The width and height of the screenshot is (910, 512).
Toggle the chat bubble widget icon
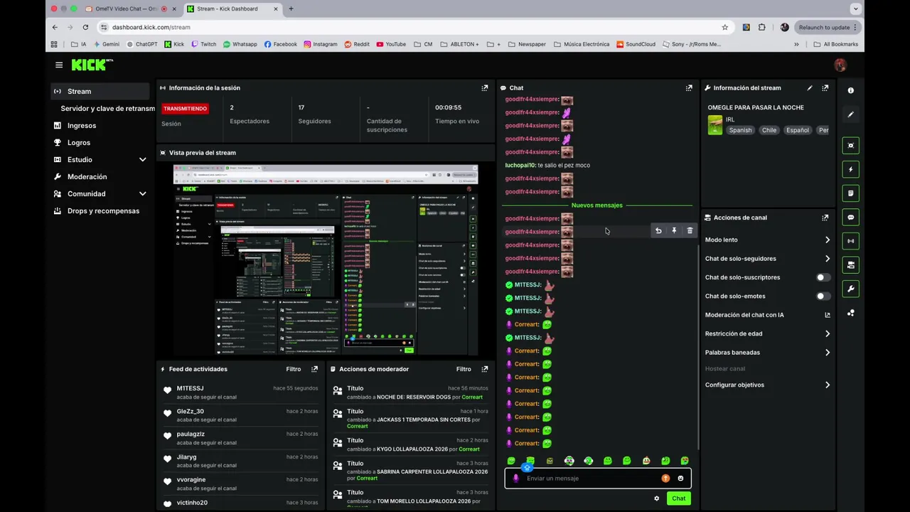(x=851, y=217)
